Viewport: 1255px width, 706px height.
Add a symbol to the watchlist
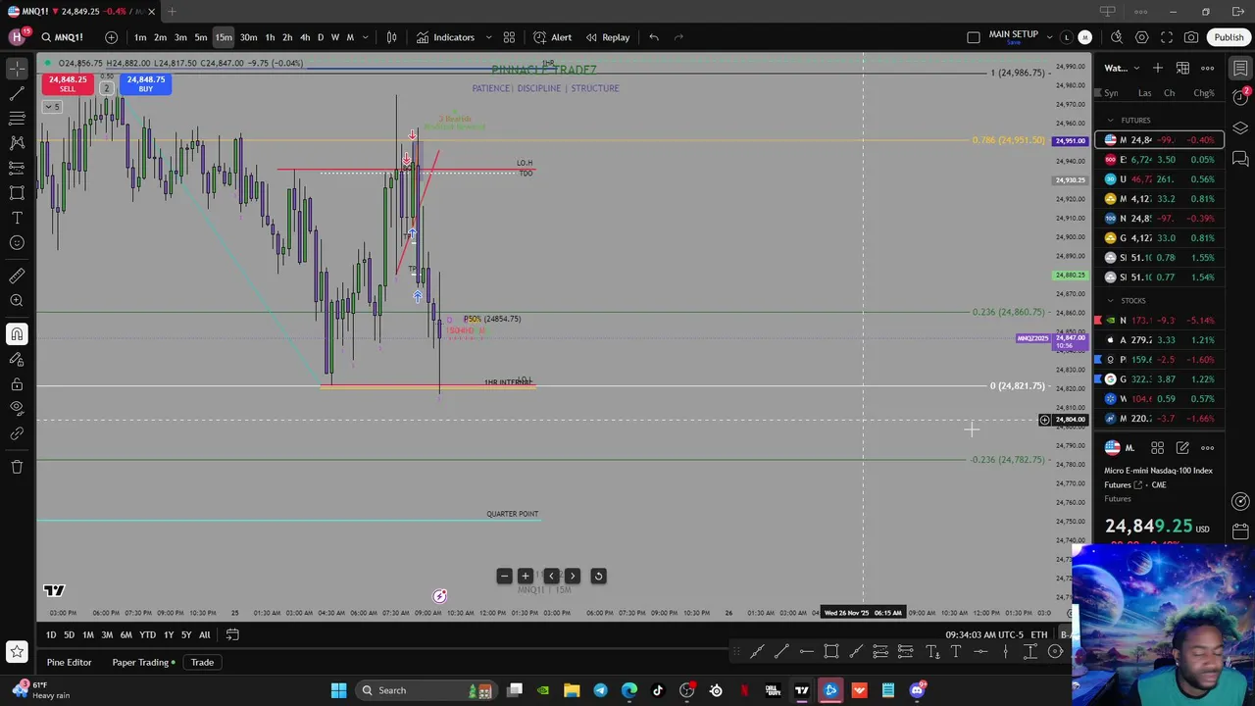click(x=1158, y=68)
